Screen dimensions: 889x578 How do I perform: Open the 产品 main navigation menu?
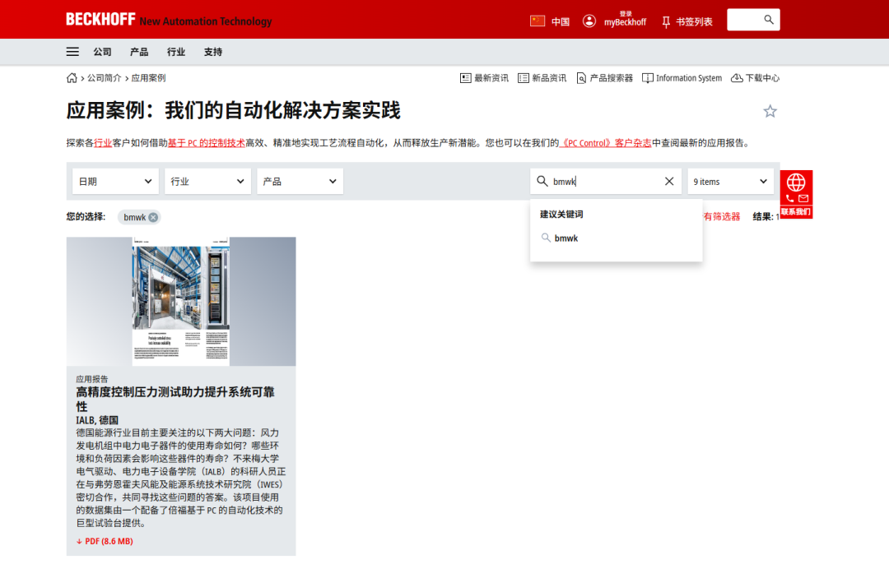click(x=139, y=52)
